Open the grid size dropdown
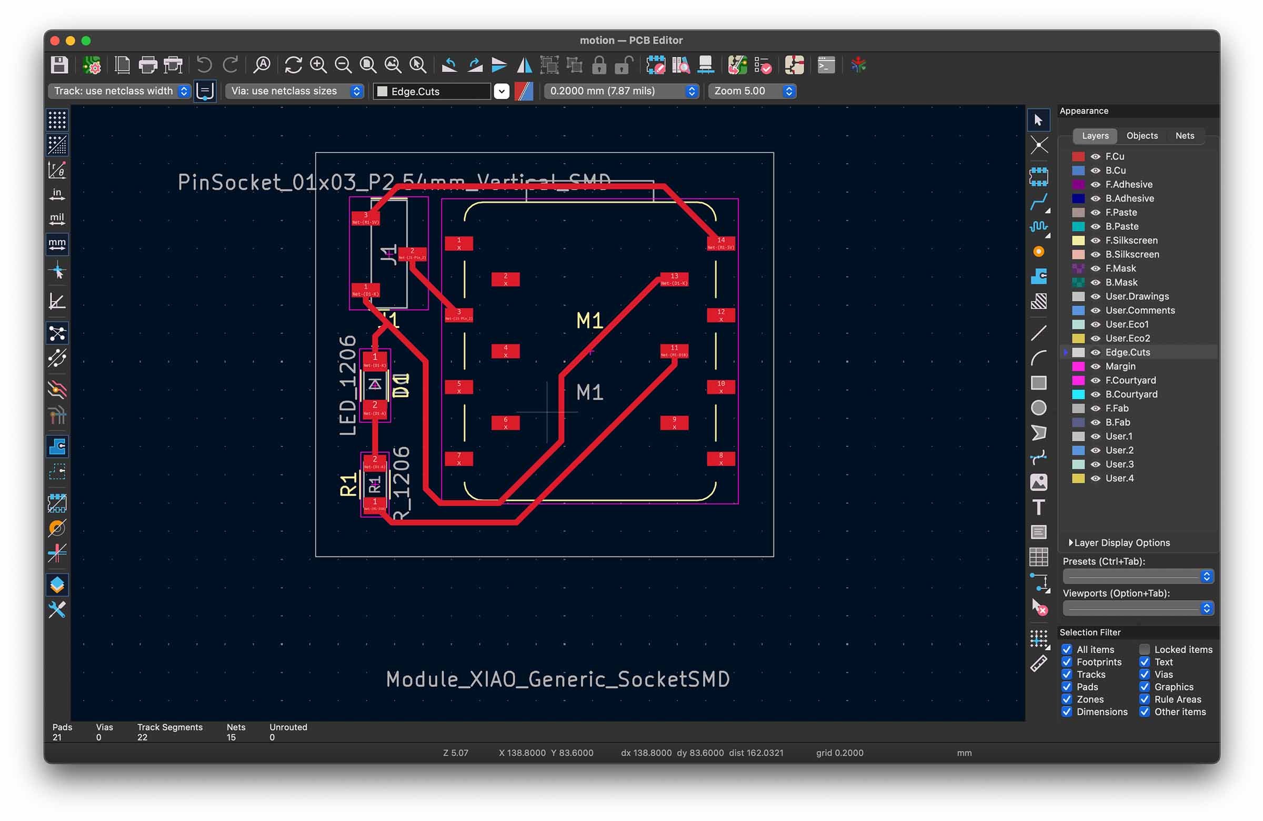The width and height of the screenshot is (1263, 821). pyautogui.click(x=622, y=91)
